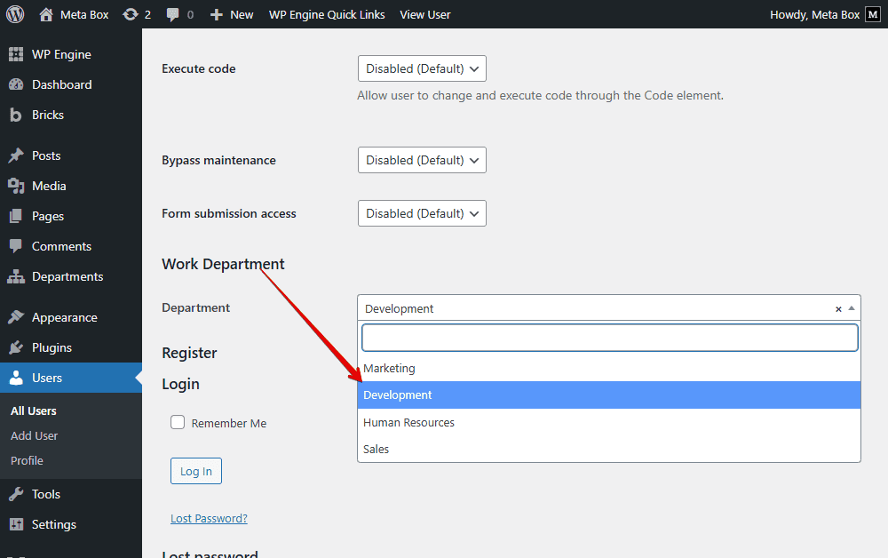Select Sales from the Department list
This screenshot has width=888, height=558.
click(x=376, y=449)
